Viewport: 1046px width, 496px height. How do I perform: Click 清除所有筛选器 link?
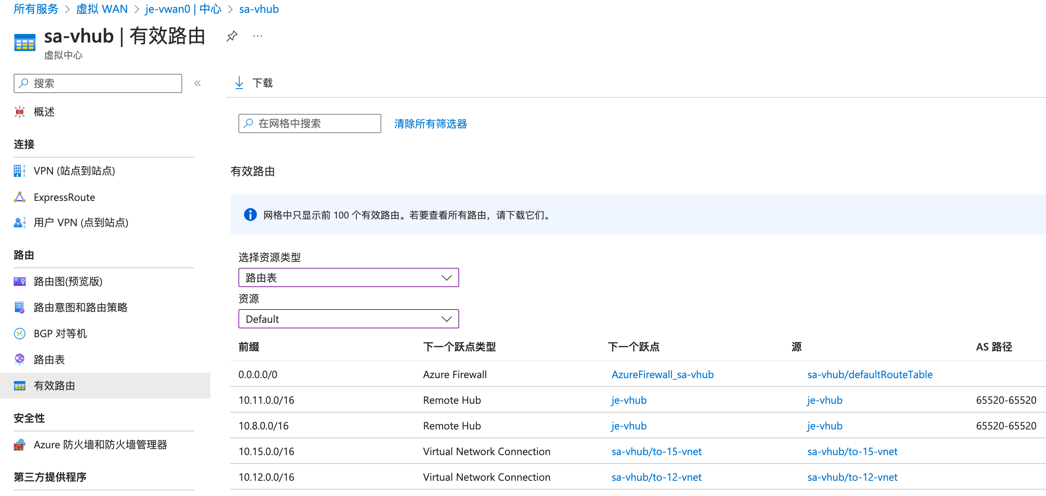[x=430, y=123]
